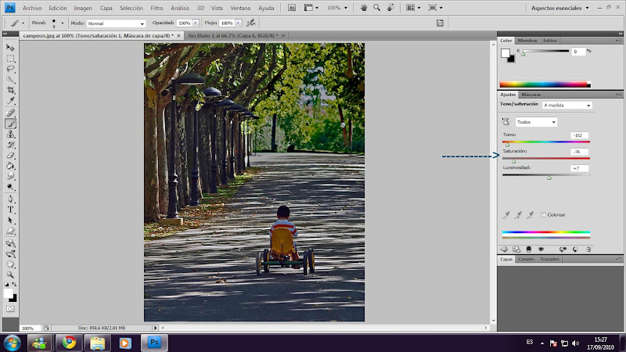The width and height of the screenshot is (626, 352).
Task: Select the Zoom tool in toolbox
Action: pyautogui.click(x=11, y=275)
